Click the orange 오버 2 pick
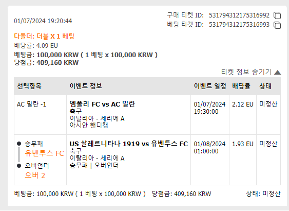This screenshot has width=289, height=211. coord(35,175)
